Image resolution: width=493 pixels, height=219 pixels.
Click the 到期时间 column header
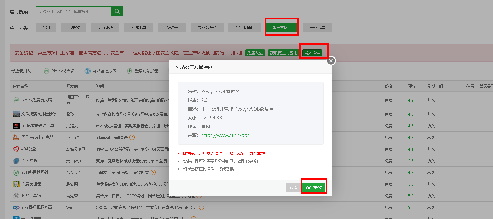click(x=435, y=86)
